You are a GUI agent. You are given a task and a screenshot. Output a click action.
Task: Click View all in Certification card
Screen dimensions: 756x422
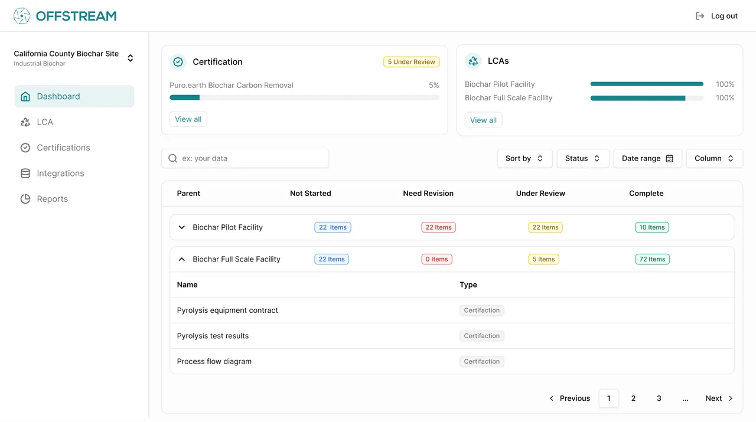[x=188, y=119]
